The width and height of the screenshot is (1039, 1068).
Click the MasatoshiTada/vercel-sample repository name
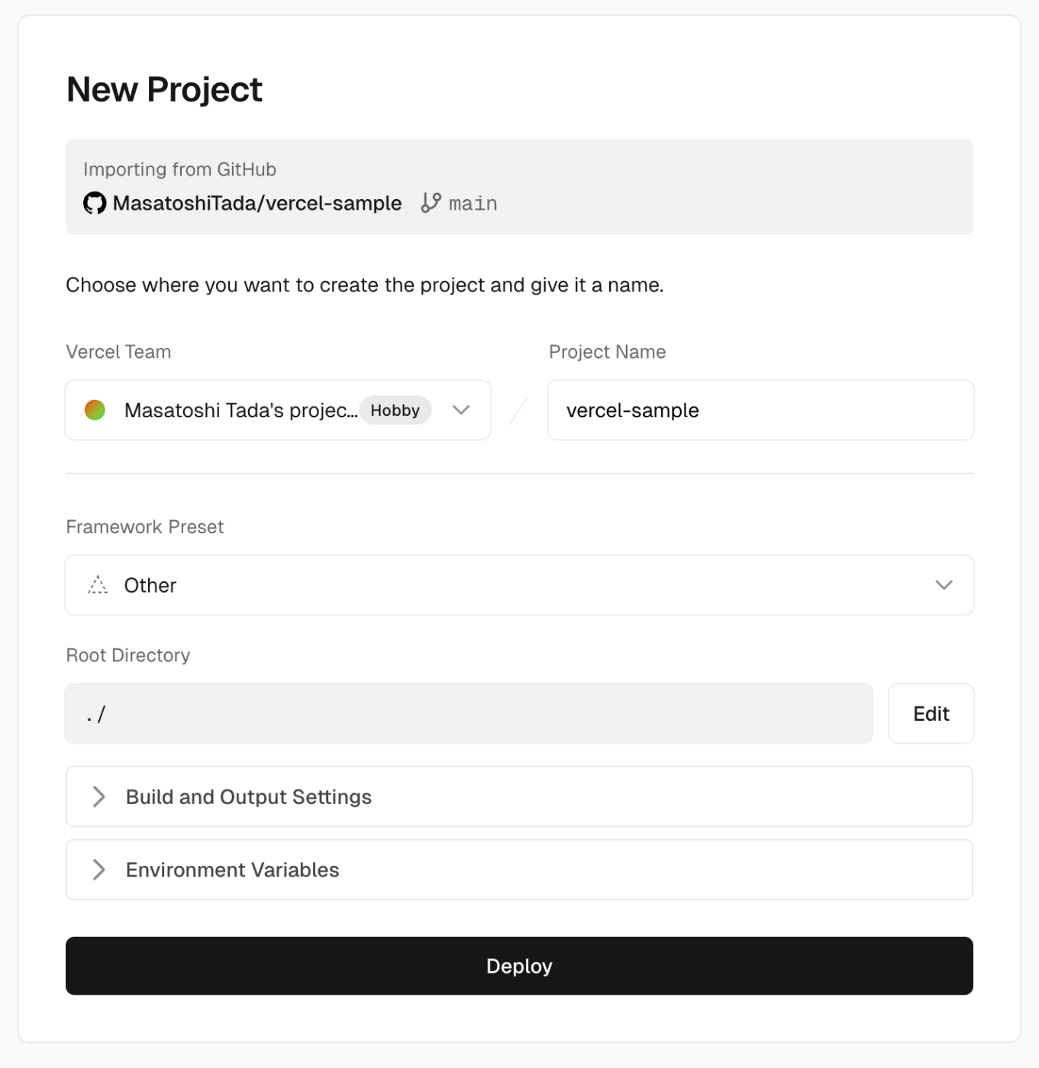point(257,204)
